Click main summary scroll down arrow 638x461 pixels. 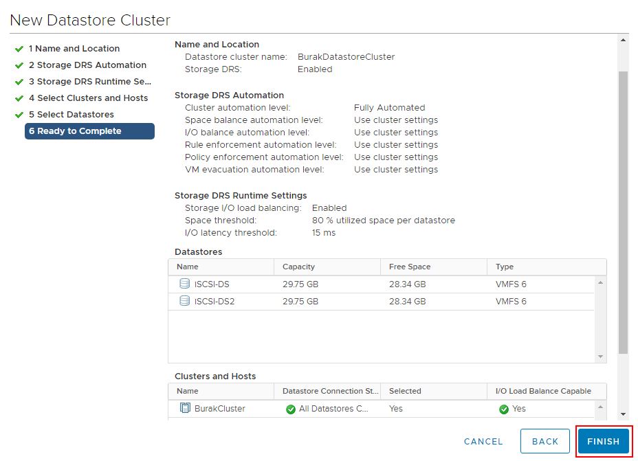coord(623,414)
